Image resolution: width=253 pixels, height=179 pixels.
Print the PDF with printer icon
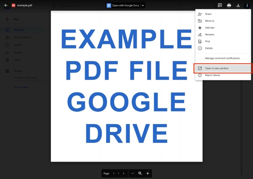coord(229,5)
